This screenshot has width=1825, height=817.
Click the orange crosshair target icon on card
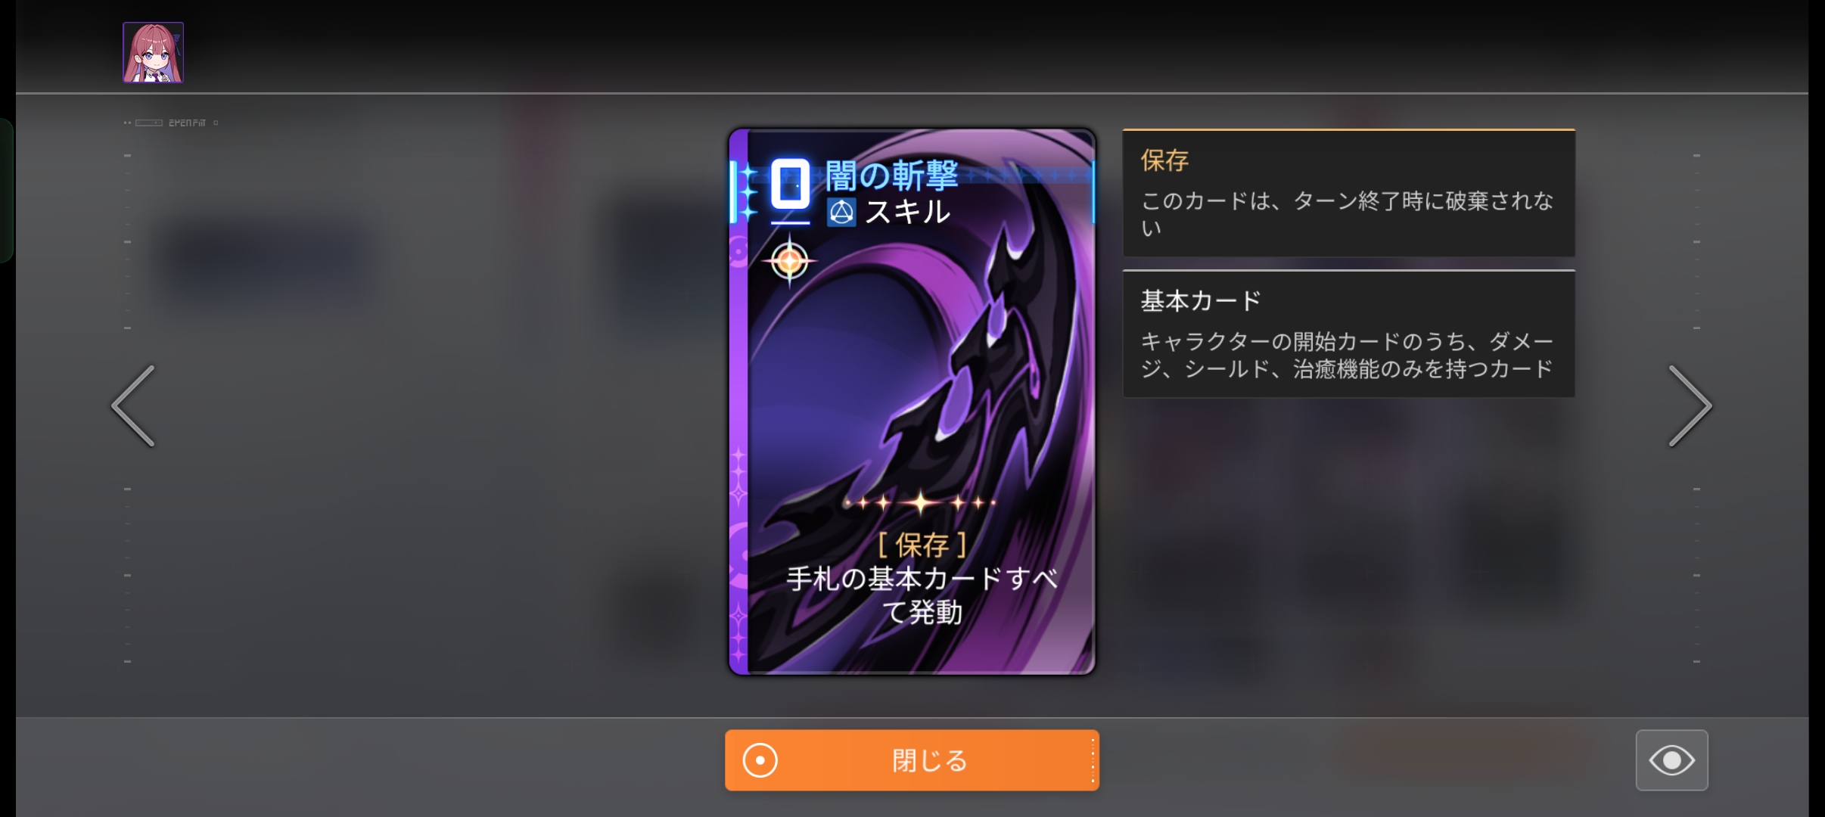click(x=789, y=262)
